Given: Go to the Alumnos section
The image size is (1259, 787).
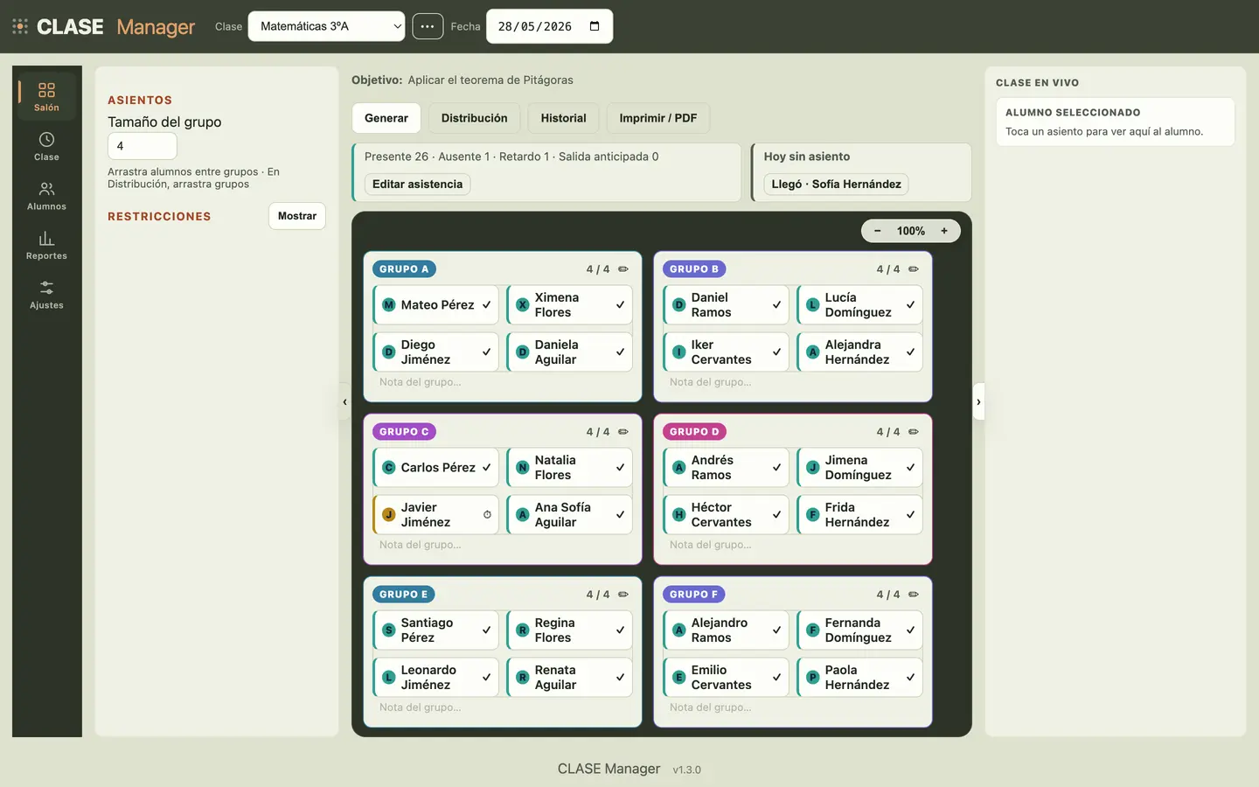Looking at the screenshot, I should click(x=46, y=196).
